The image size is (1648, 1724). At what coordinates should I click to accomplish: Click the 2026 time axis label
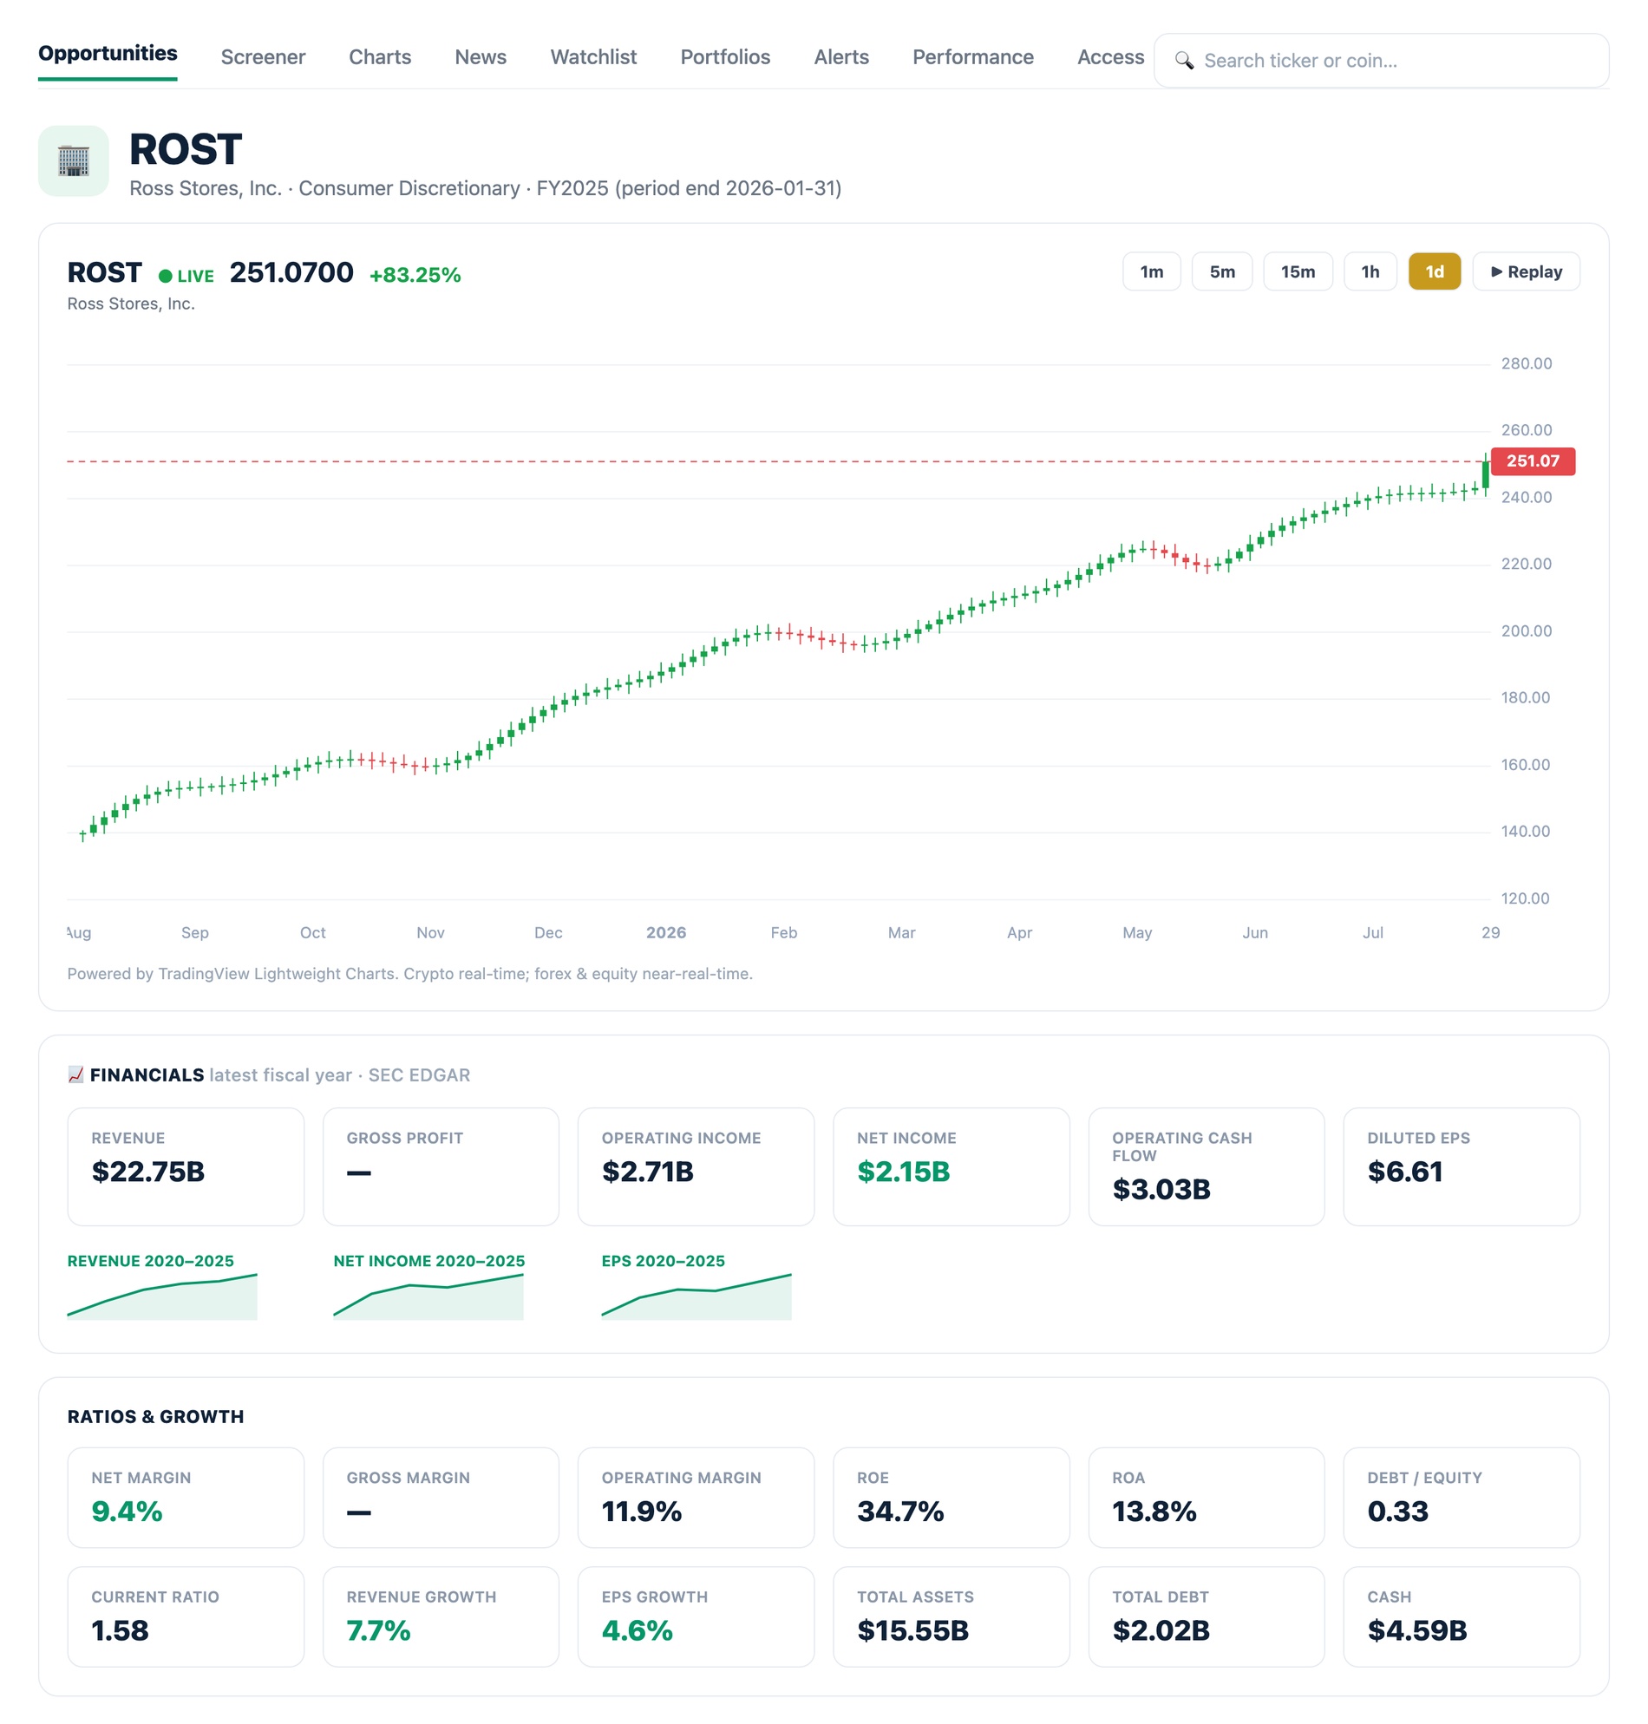666,933
